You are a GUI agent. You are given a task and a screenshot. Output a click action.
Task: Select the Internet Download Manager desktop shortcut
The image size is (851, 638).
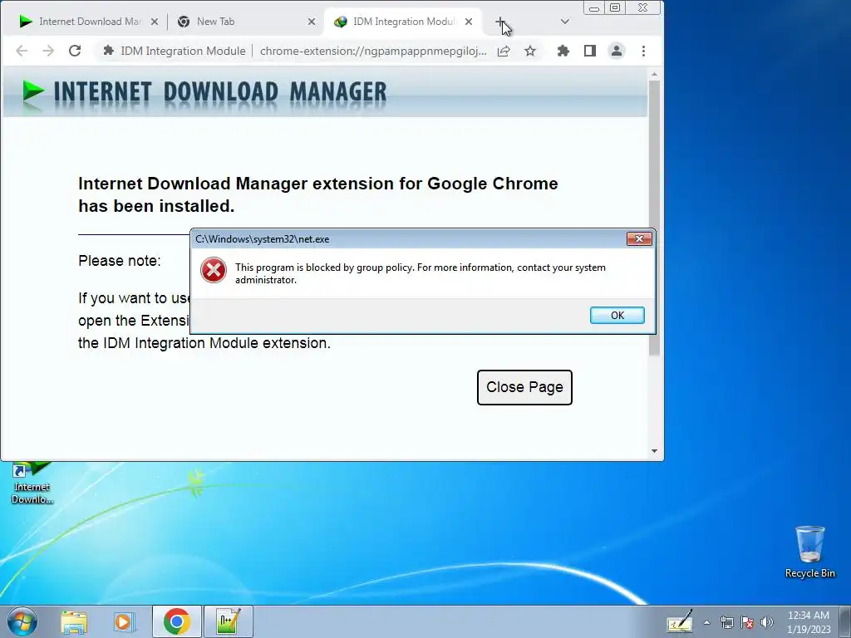(32, 483)
